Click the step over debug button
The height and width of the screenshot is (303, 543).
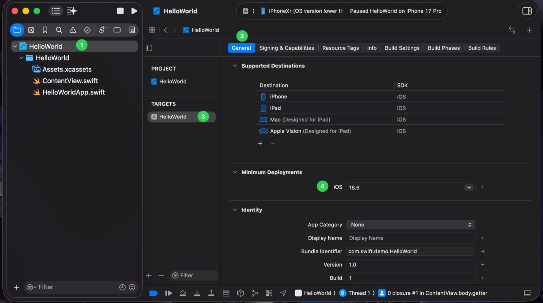[183, 293]
